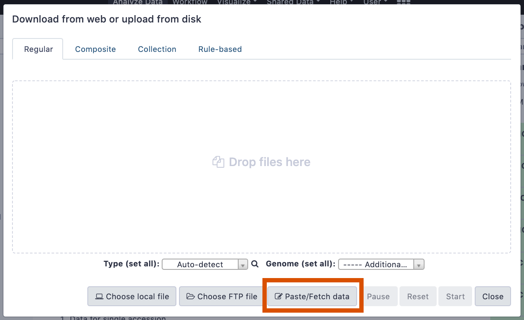Select the Collection tab

pyautogui.click(x=157, y=49)
